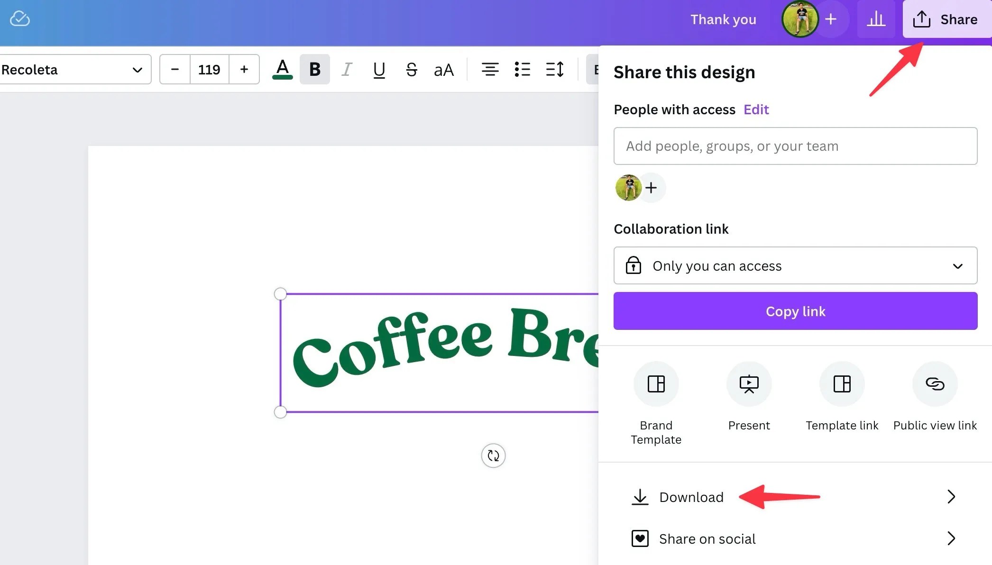Screen dimensions: 992x565
Task: Toggle italic formatting on
Action: coord(347,69)
